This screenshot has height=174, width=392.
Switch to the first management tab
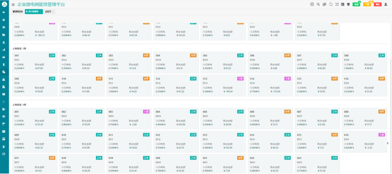coord(18,12)
